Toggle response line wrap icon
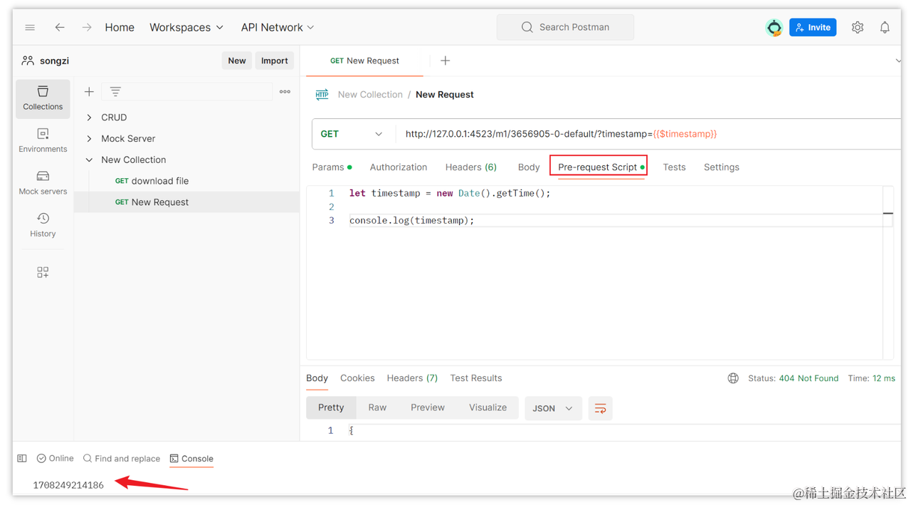Viewport: 911px width, 505px height. [x=600, y=408]
